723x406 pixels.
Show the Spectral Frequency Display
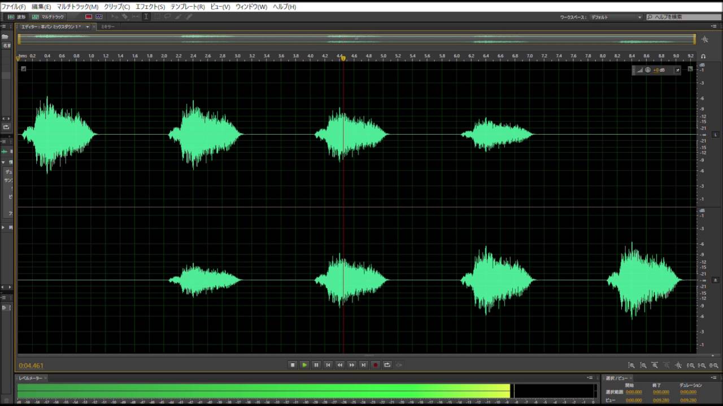pos(89,17)
